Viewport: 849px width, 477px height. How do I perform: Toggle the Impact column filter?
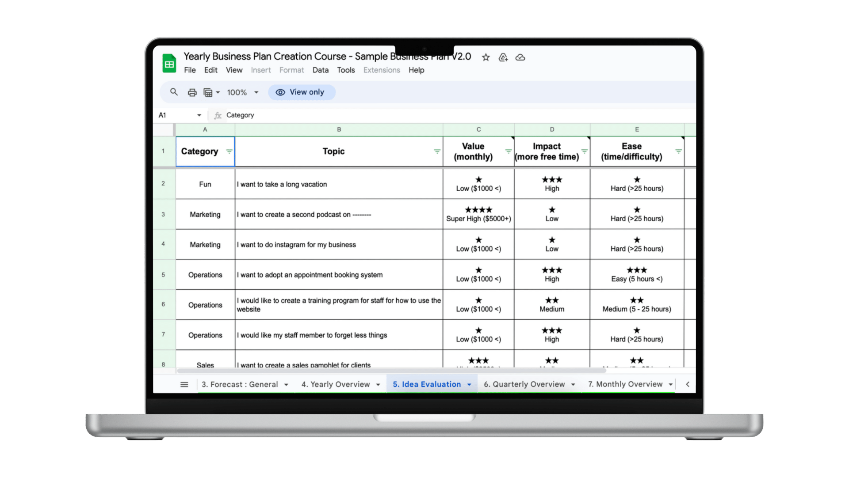pos(584,151)
